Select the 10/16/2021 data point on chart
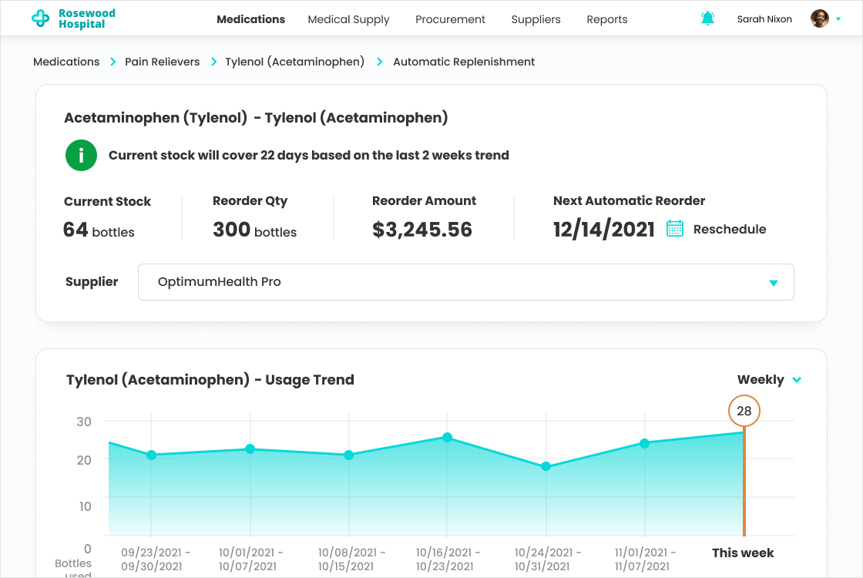863x578 pixels. 447,437
